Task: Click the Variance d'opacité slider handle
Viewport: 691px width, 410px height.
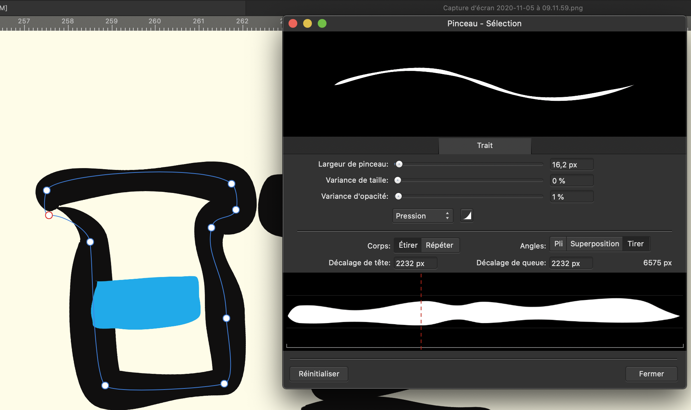Action: pos(398,196)
